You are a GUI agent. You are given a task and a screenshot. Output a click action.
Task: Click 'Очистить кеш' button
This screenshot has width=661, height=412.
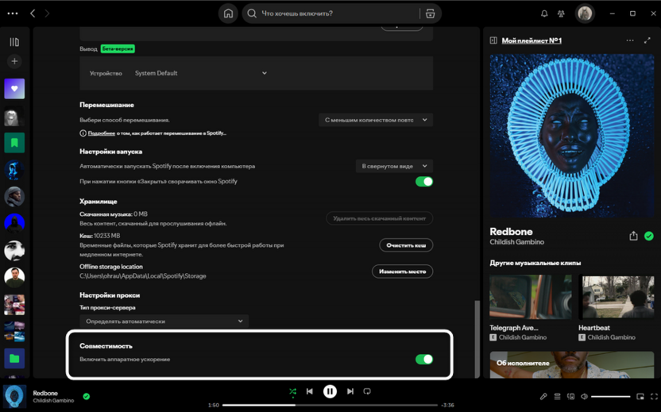pyautogui.click(x=406, y=245)
